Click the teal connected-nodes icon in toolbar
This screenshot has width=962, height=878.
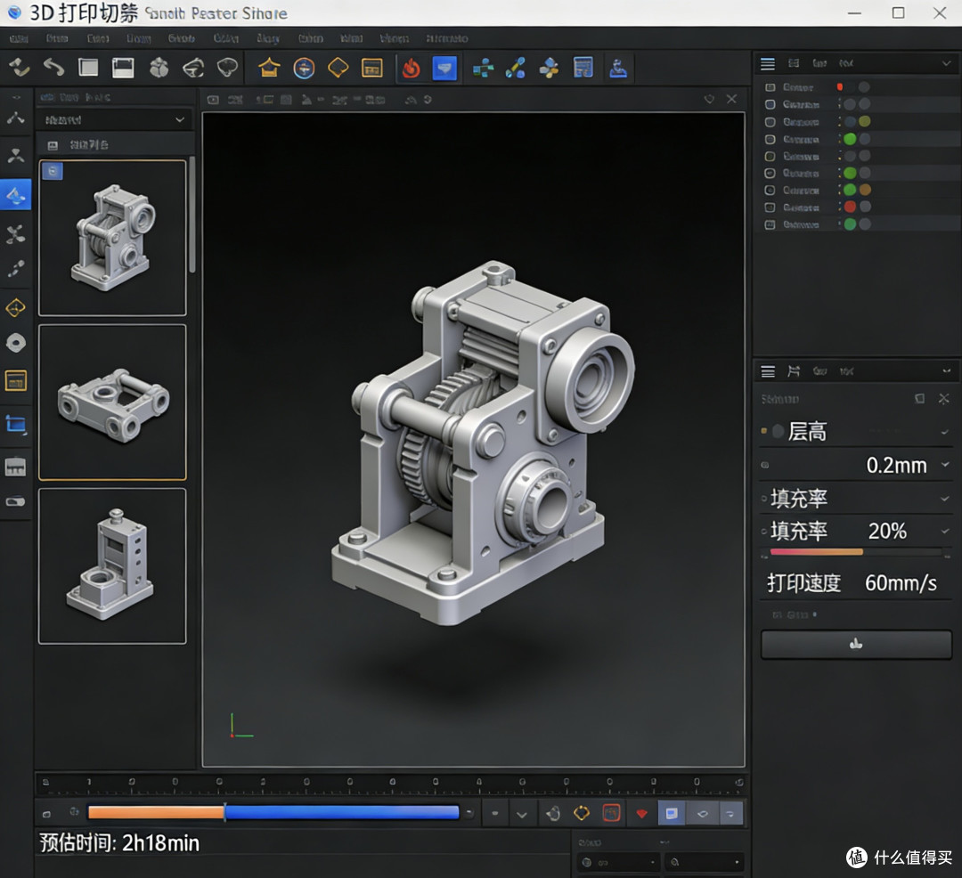click(484, 68)
